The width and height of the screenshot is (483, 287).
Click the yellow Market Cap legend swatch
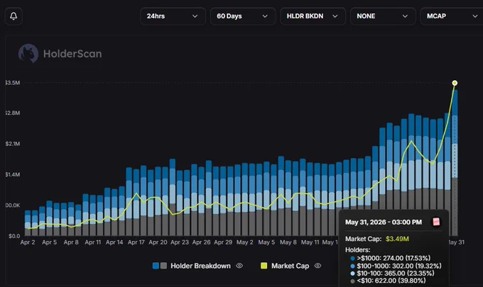click(x=264, y=266)
